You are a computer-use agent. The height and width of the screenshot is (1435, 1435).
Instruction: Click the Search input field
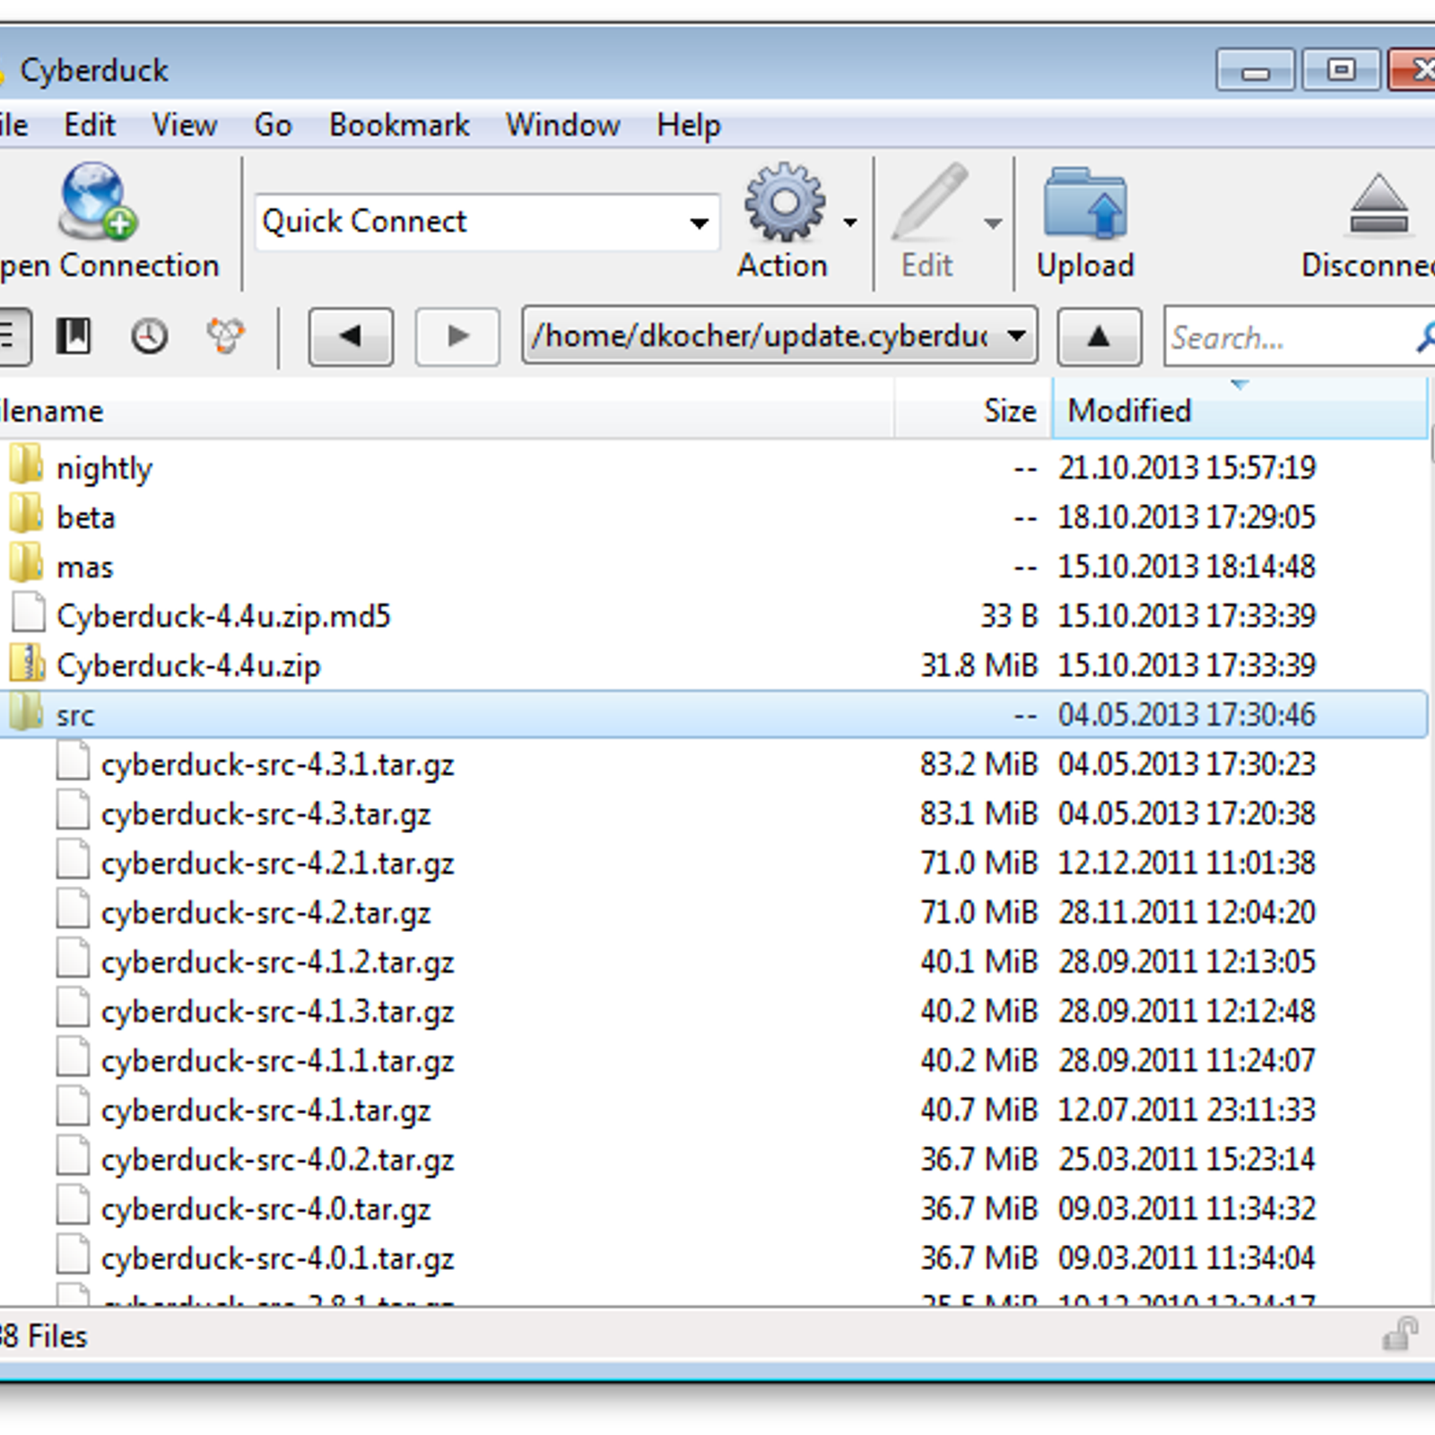(x=1287, y=337)
